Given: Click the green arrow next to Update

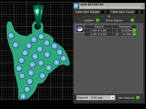Looking at the screenshot, I should (x=98, y=20).
